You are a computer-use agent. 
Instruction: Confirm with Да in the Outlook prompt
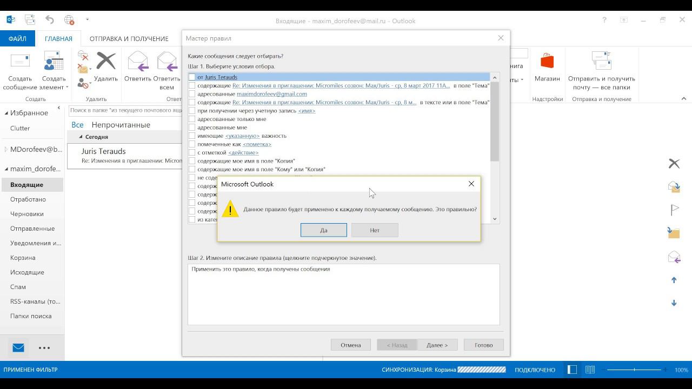click(x=323, y=230)
